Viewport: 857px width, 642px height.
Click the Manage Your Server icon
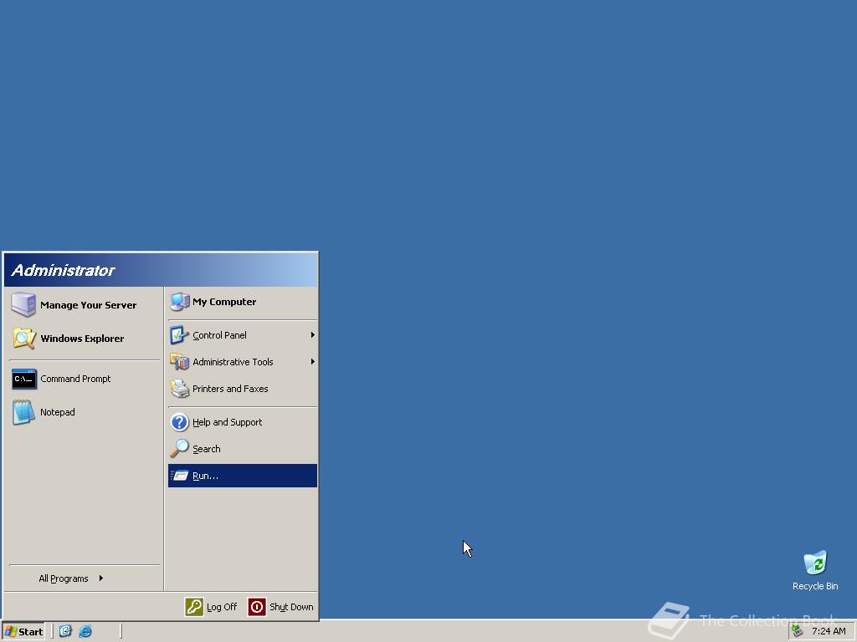click(23, 304)
